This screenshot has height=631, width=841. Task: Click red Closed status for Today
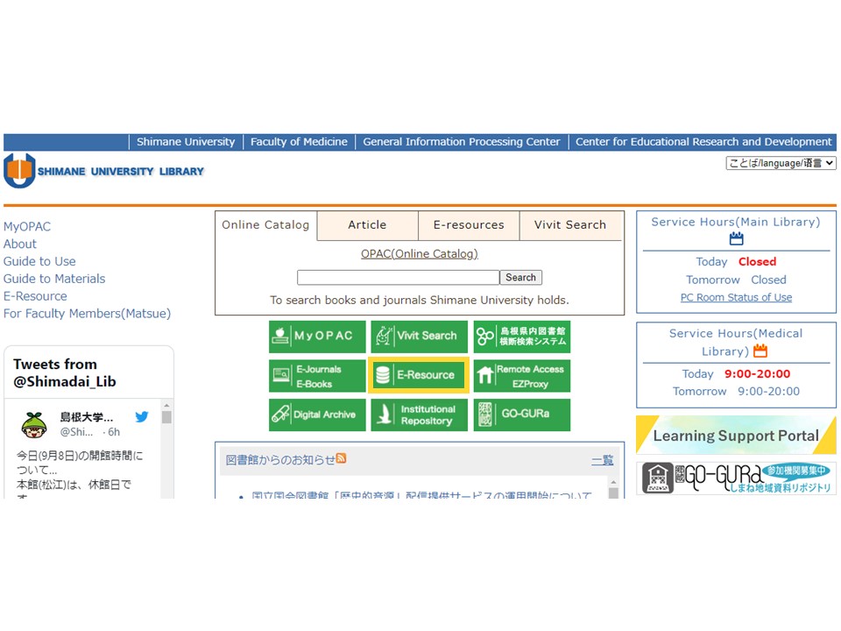pos(757,262)
